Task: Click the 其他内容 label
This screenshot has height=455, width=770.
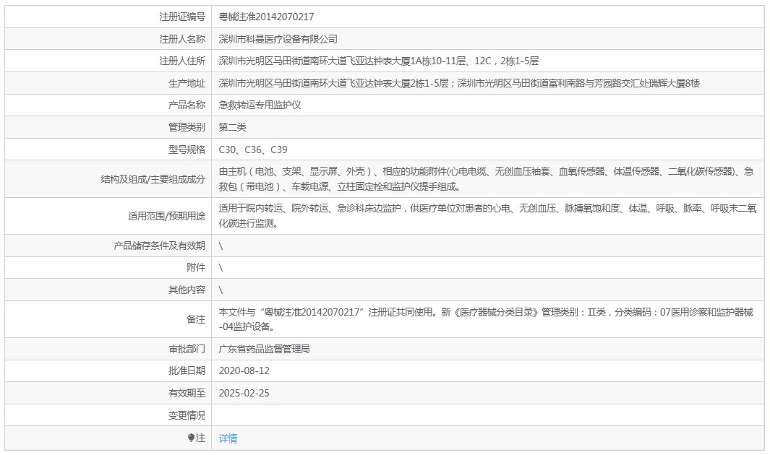Action: 187,290
